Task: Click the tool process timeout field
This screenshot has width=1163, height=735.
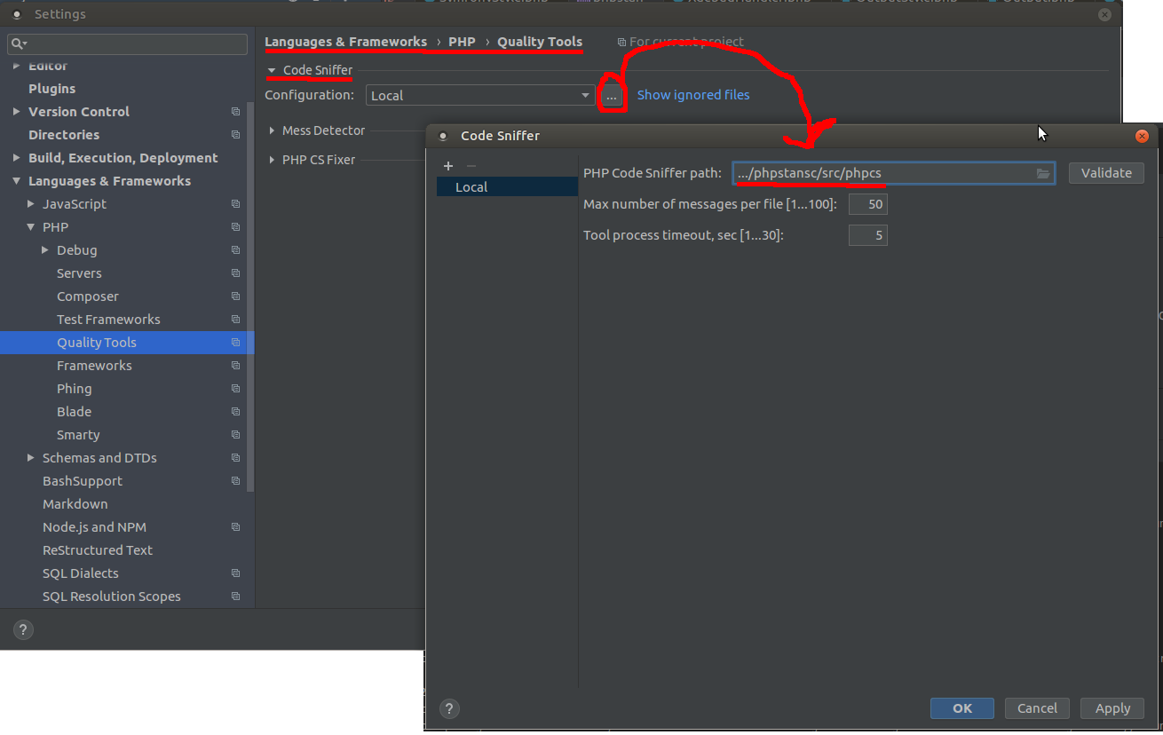Action: pos(867,235)
